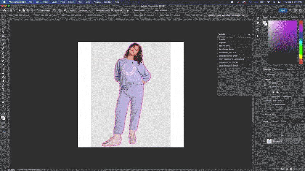Image resolution: width=305 pixels, height=171 pixels.
Task: Select the Clone Stamp tool
Action: [x=3, y=57]
